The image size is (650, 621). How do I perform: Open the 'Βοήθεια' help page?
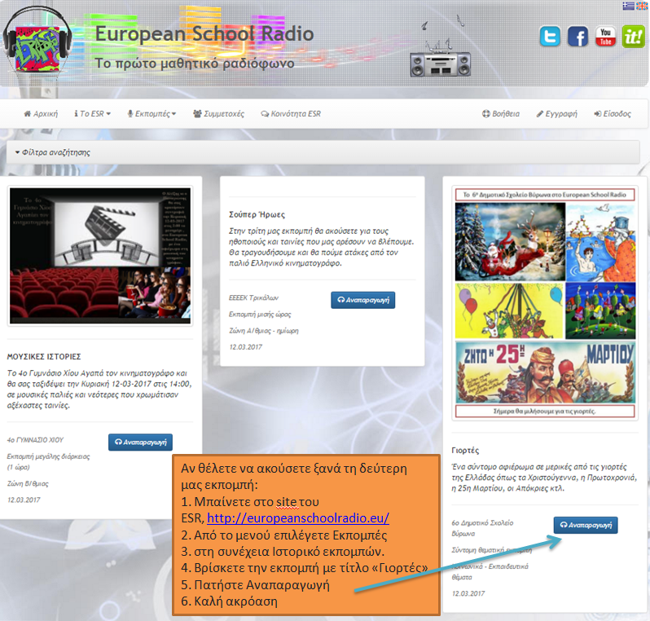500,114
